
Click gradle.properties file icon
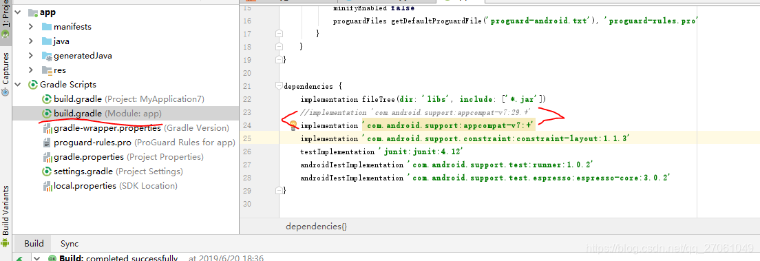click(47, 157)
